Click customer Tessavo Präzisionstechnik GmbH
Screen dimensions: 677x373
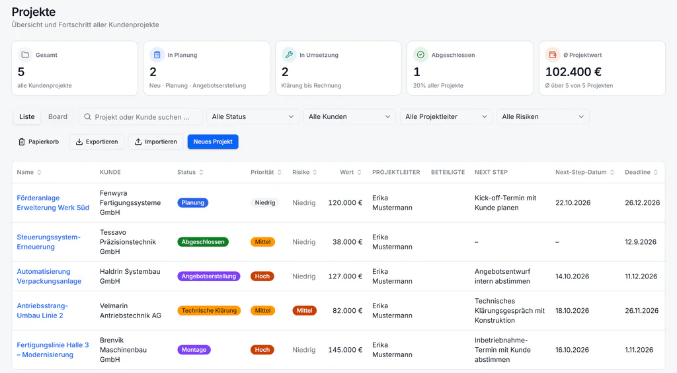tap(128, 242)
